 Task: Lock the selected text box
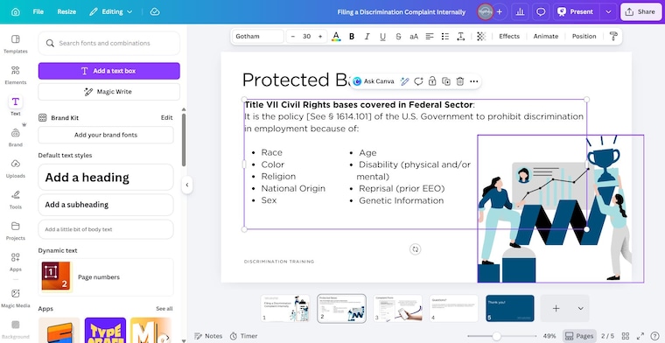click(432, 81)
